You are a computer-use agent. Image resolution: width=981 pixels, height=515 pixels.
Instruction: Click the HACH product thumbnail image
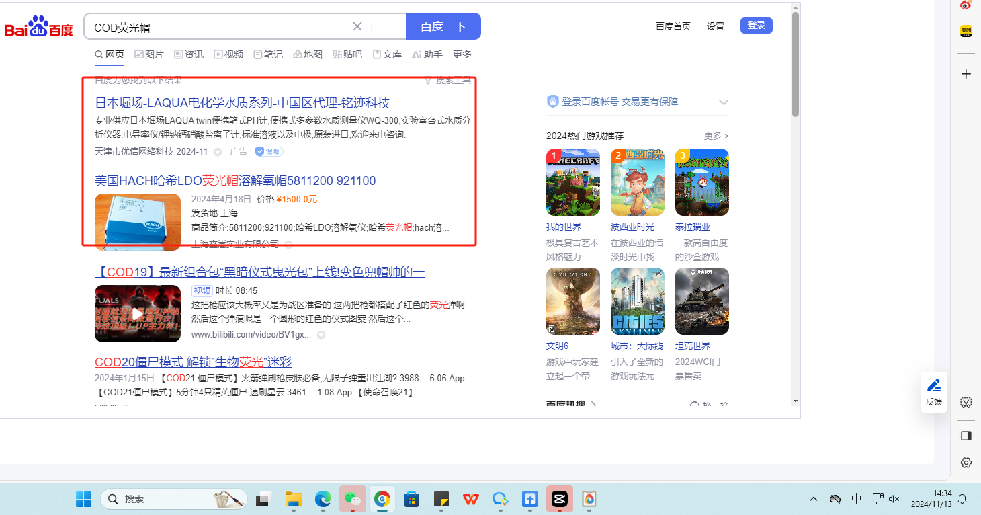(x=138, y=222)
